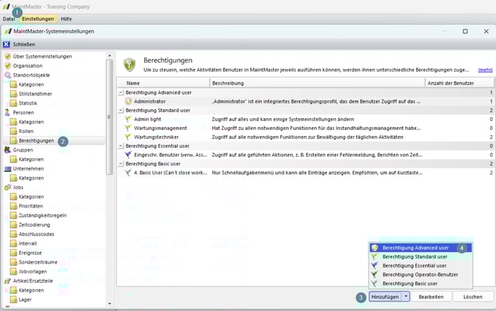Click the Wartungstechniker funnel icon

coord(128,137)
